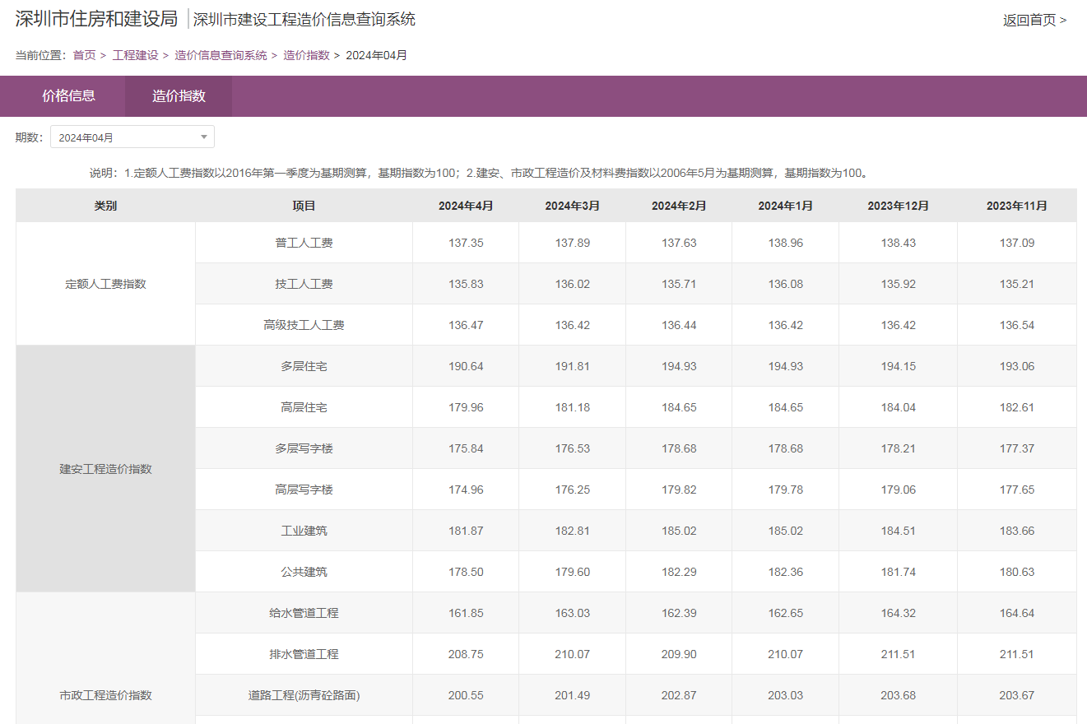The image size is (1087, 724).
Task: Click the value 209.90 in 排水管道工程 row
Action: pos(679,654)
